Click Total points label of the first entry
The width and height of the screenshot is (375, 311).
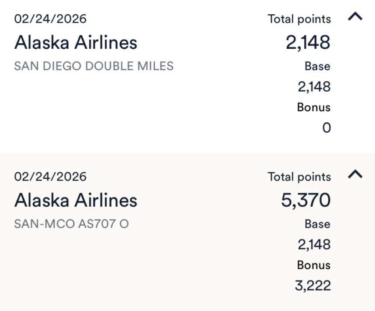tap(299, 19)
